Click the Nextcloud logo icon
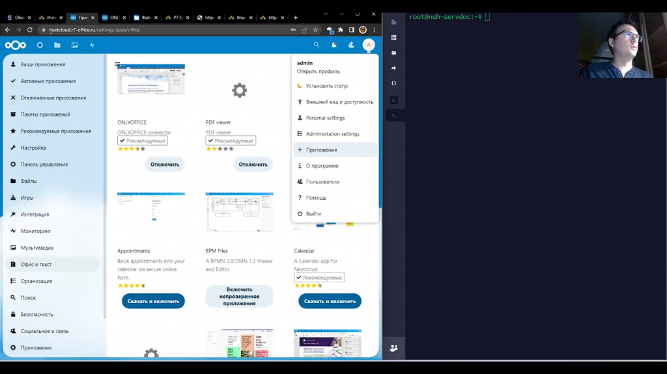Screen dimensions: 667x374 point(16,45)
